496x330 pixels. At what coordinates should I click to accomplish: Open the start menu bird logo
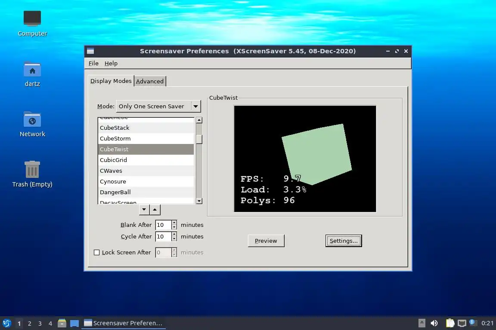point(6,323)
